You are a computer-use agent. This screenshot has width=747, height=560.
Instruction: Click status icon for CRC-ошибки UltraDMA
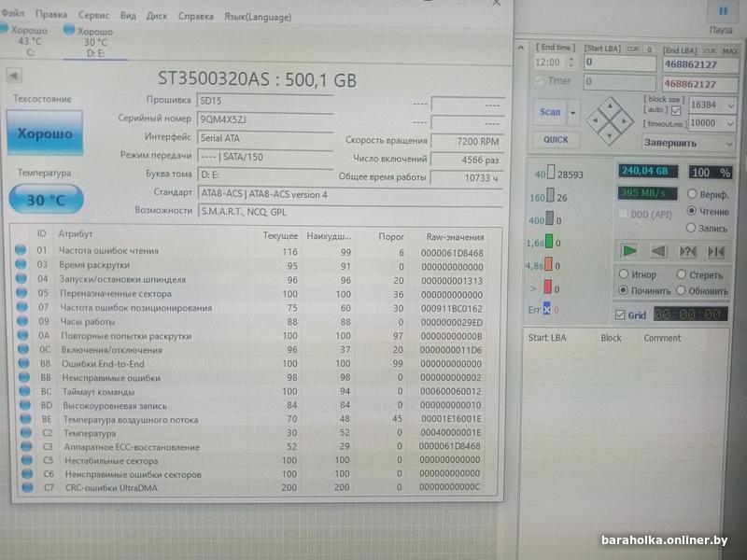tap(28, 487)
